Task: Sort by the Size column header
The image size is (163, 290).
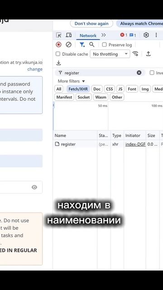Action: tap(153, 135)
